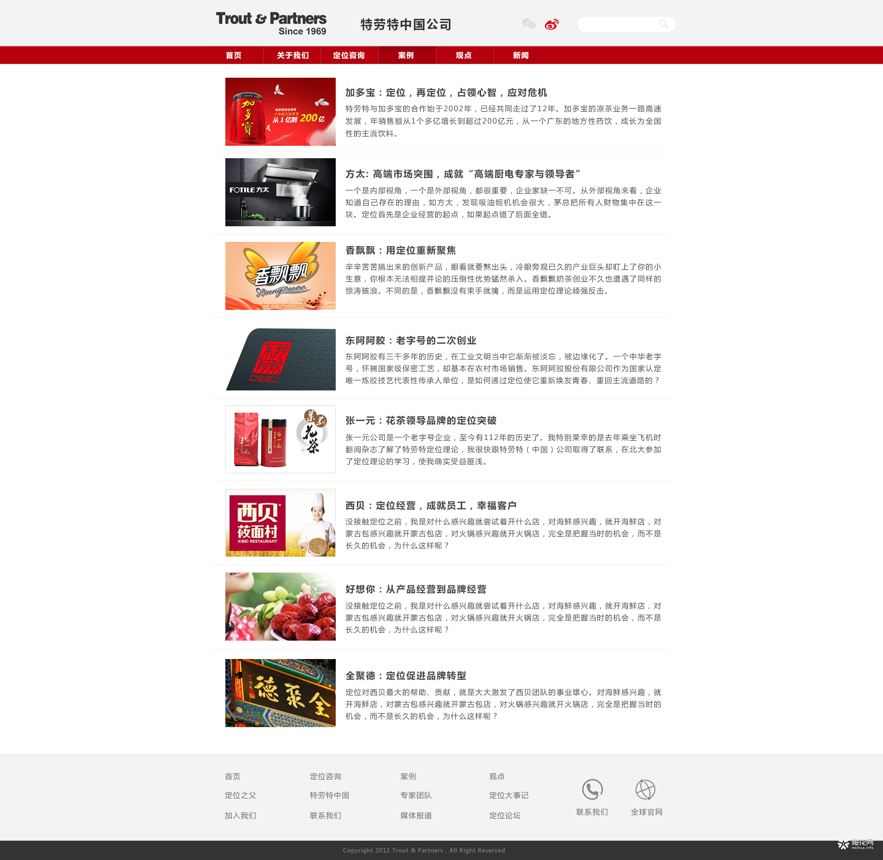
Task: Click footer link 媒体报道
Action: pyautogui.click(x=416, y=815)
